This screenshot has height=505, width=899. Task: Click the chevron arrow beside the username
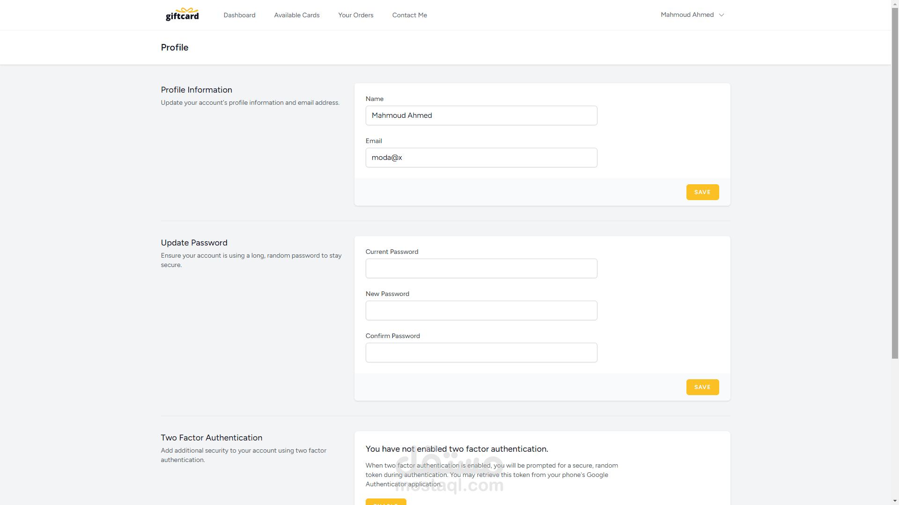[x=722, y=15]
